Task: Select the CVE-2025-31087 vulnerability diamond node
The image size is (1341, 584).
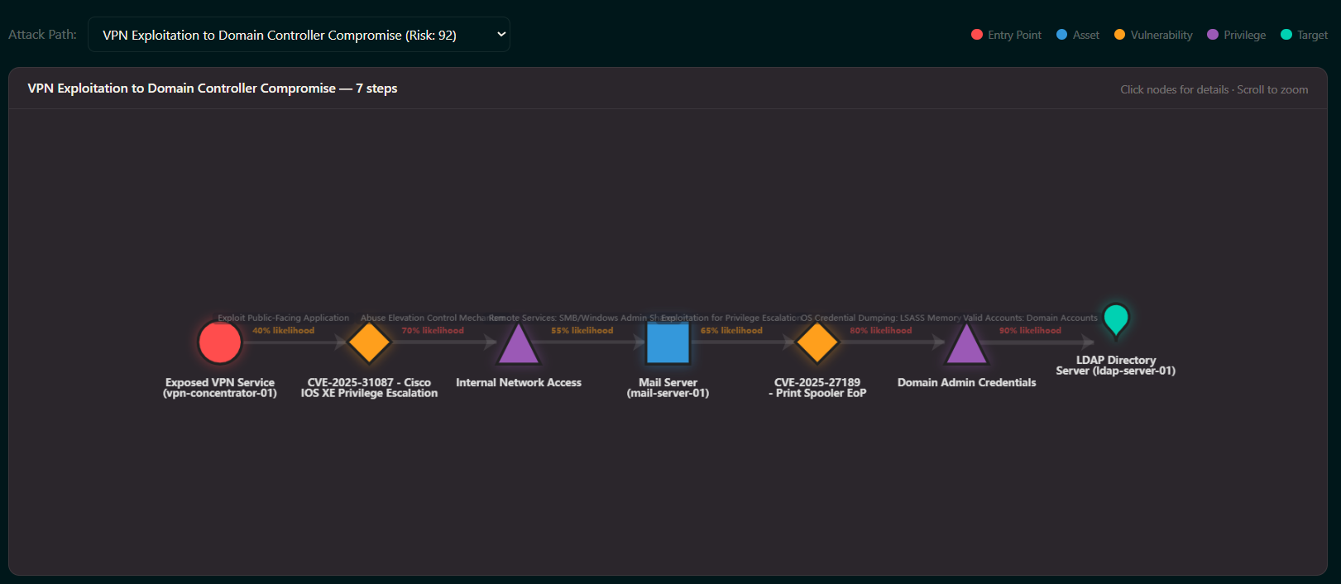Action: (x=369, y=342)
